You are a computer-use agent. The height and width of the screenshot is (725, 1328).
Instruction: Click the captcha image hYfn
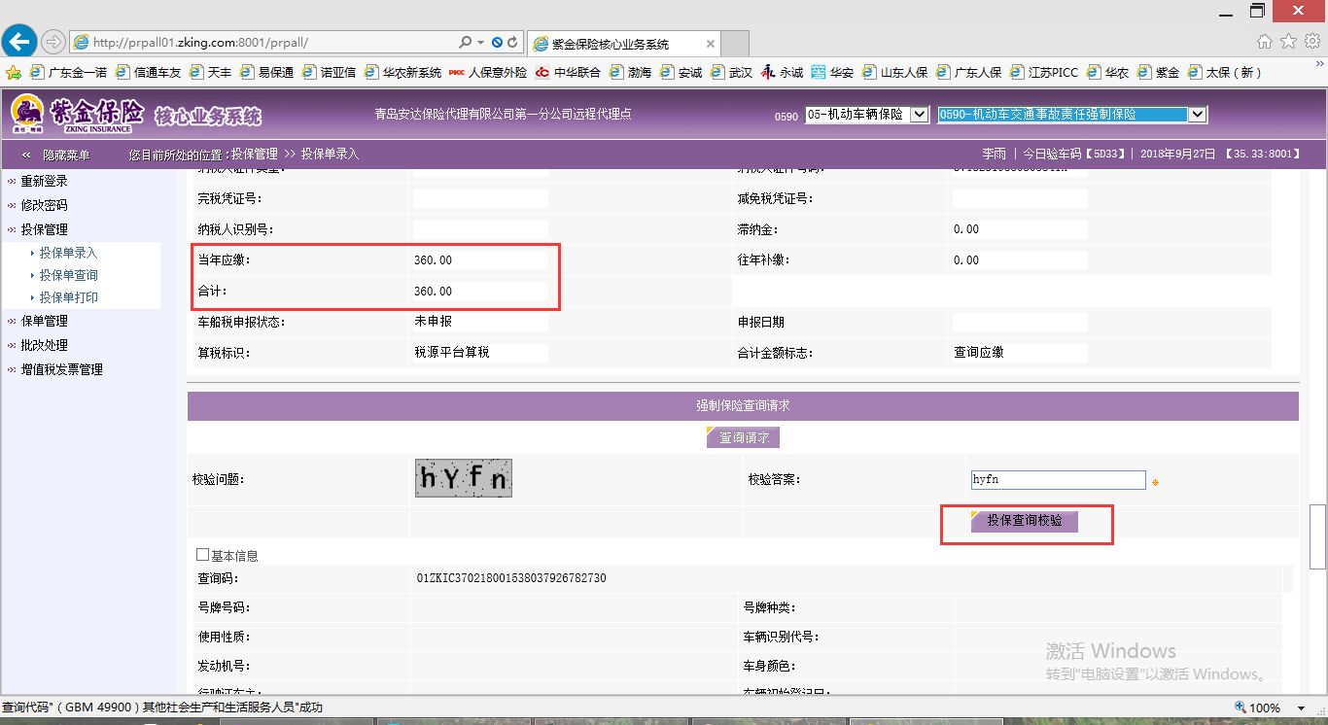(x=463, y=478)
